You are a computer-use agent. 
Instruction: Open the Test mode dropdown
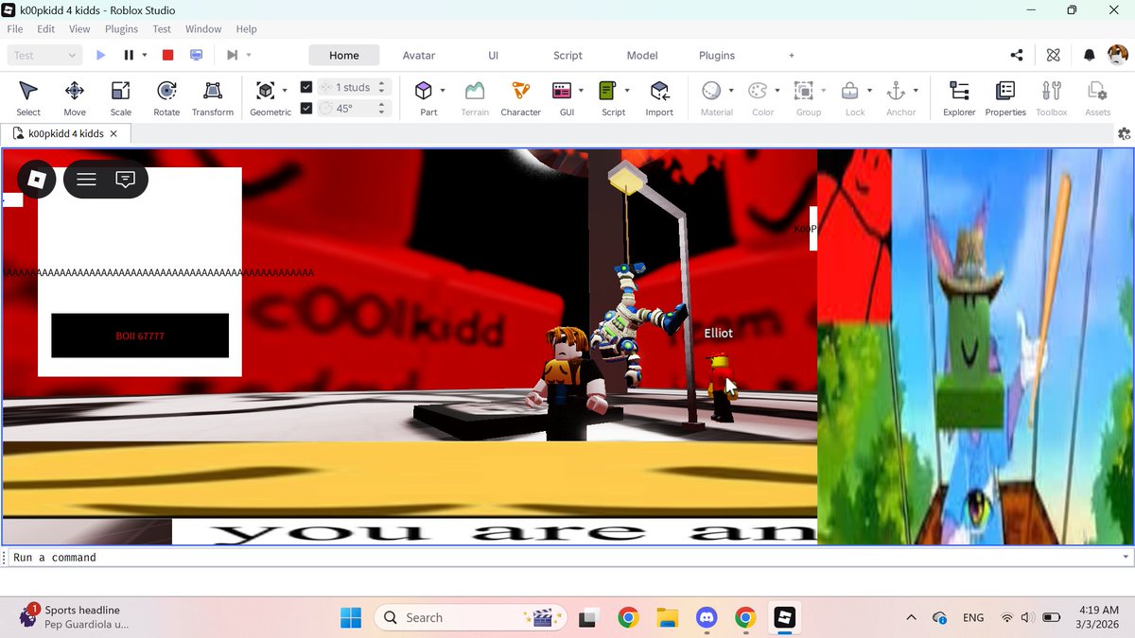pos(44,56)
